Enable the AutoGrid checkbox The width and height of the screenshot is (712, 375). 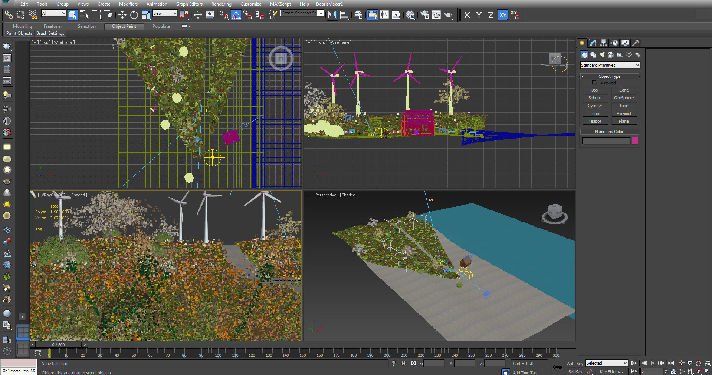coord(594,83)
